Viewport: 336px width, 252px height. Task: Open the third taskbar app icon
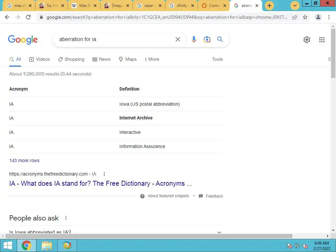point(67,245)
